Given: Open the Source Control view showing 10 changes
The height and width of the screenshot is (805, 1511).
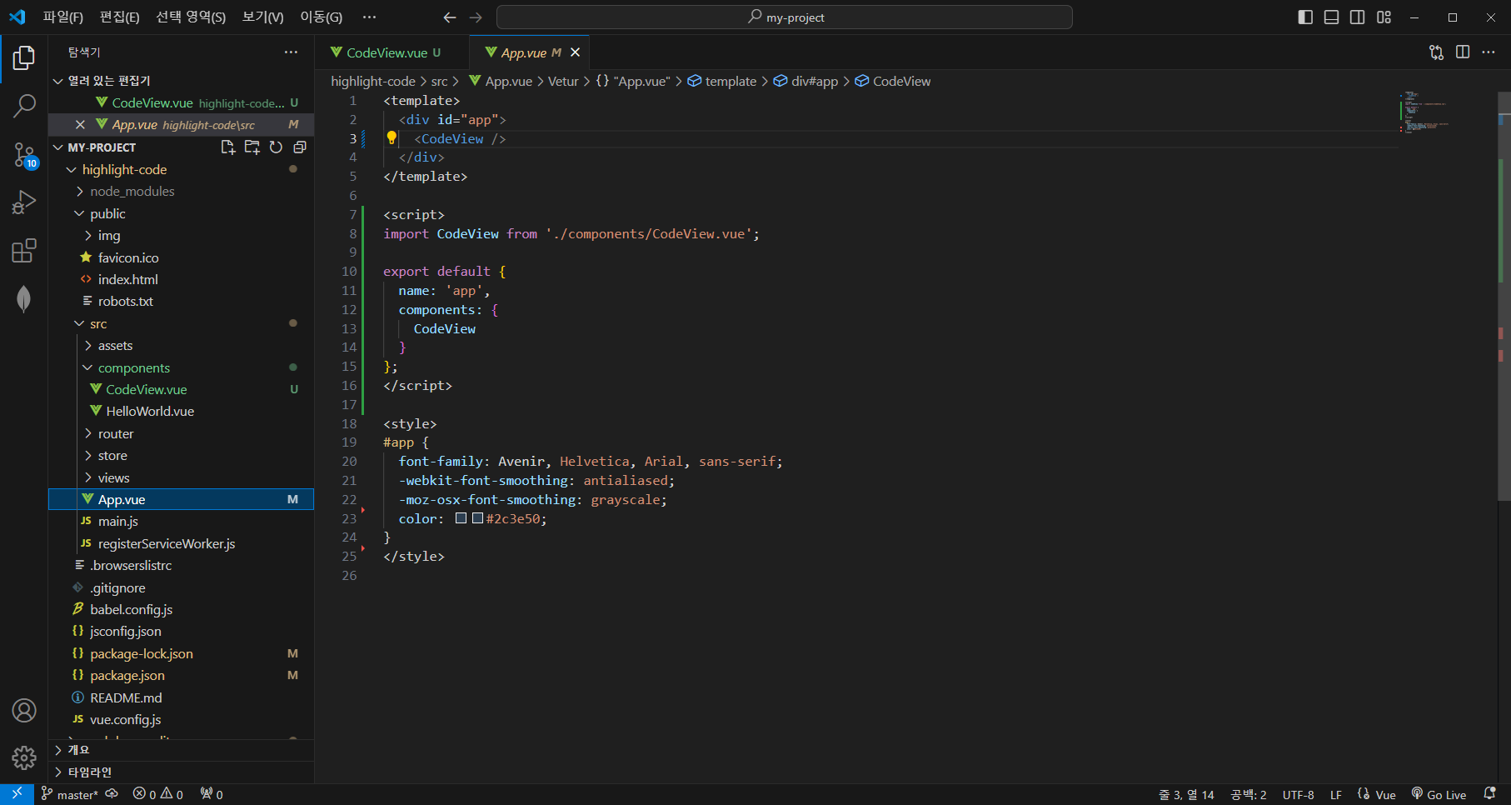Looking at the screenshot, I should tap(23, 155).
